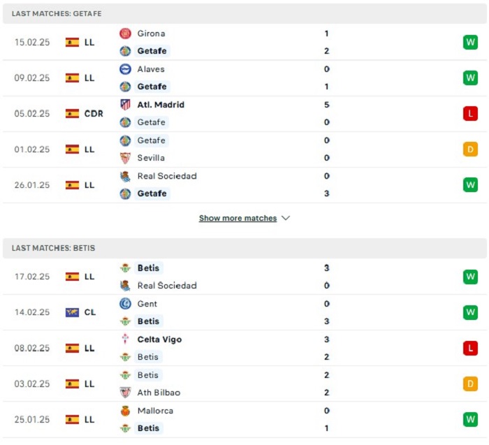Click the orange D badge for Getafe-Sevilla
The height and width of the screenshot is (445, 489).
(x=470, y=149)
